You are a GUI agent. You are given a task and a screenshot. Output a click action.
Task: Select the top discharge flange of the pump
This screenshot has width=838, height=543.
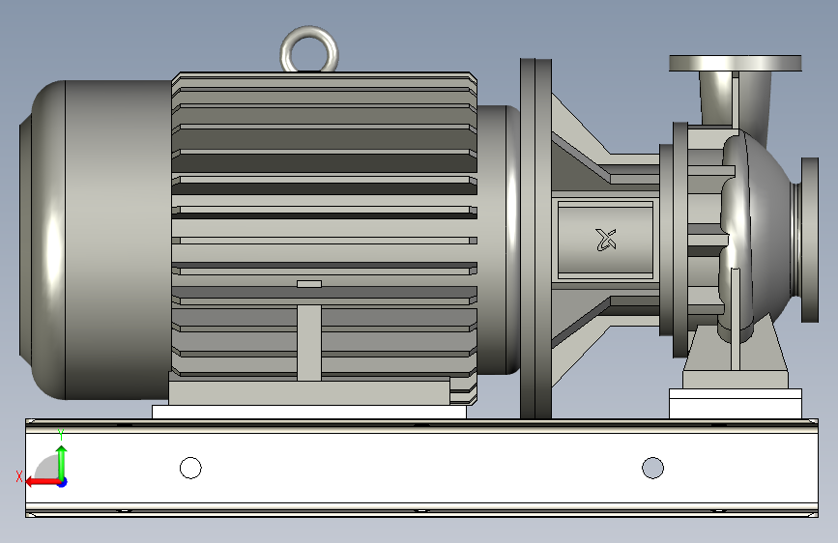(736, 63)
